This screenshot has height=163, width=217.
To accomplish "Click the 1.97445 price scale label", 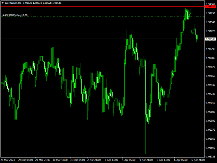I will click(x=211, y=85).
